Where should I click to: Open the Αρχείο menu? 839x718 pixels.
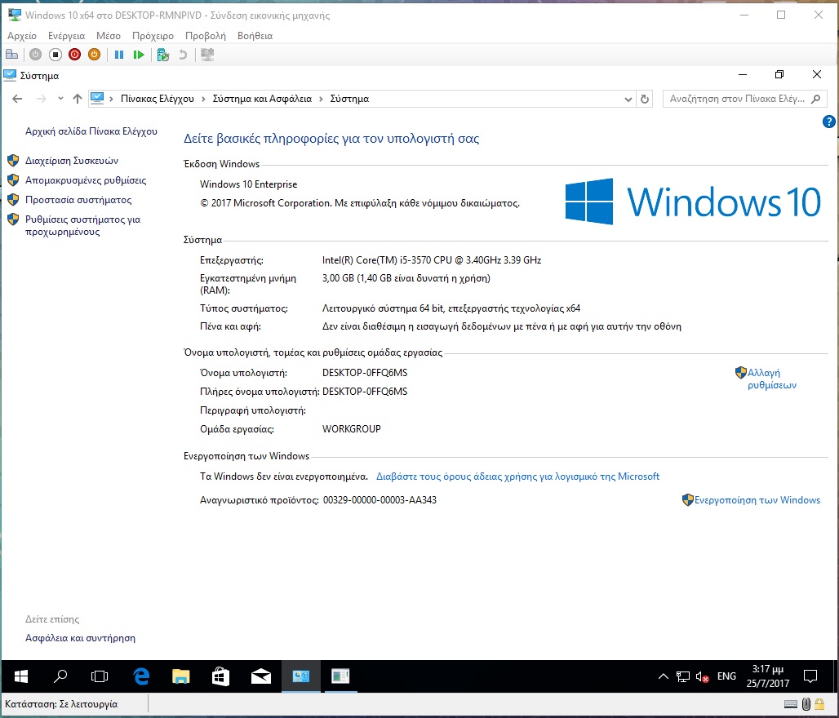point(22,36)
